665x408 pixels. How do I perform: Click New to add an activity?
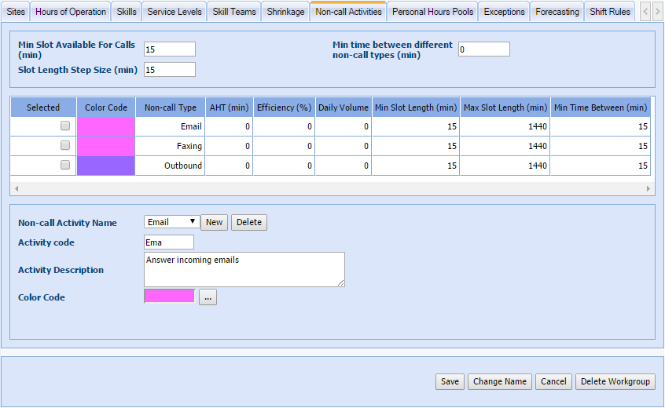214,222
